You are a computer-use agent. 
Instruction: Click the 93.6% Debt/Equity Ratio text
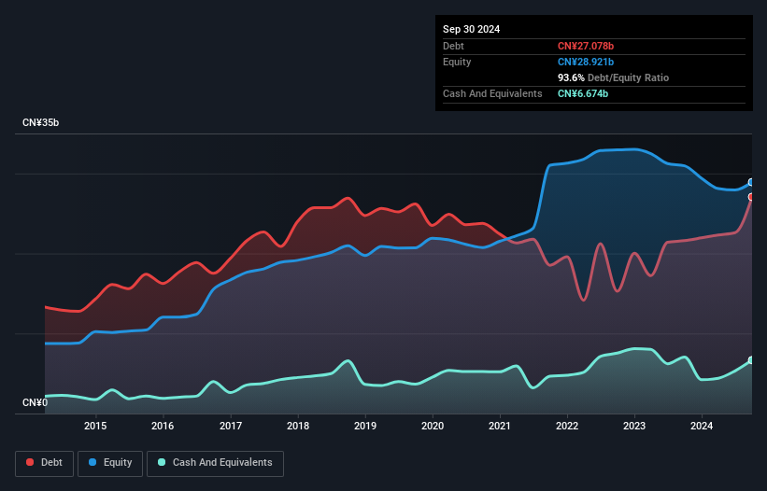tap(613, 77)
